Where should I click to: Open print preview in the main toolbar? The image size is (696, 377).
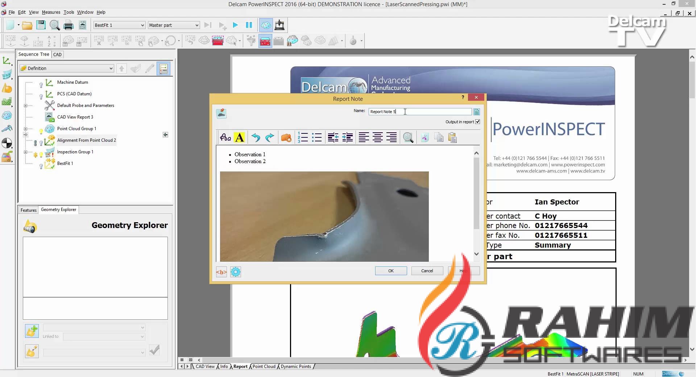[55, 25]
